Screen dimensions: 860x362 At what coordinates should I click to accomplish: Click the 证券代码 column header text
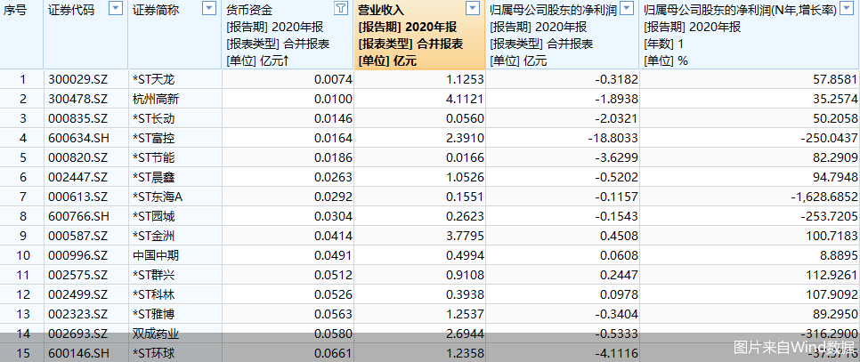70,10
